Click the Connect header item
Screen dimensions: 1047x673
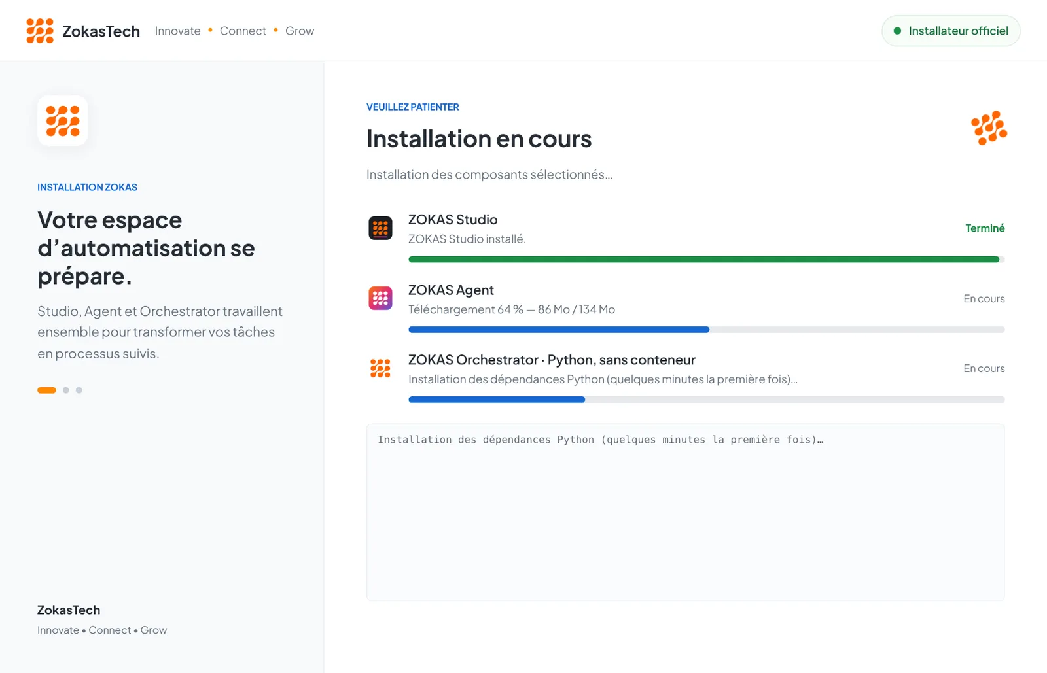[243, 31]
